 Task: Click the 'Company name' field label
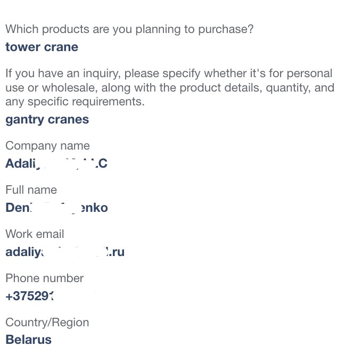point(48,146)
